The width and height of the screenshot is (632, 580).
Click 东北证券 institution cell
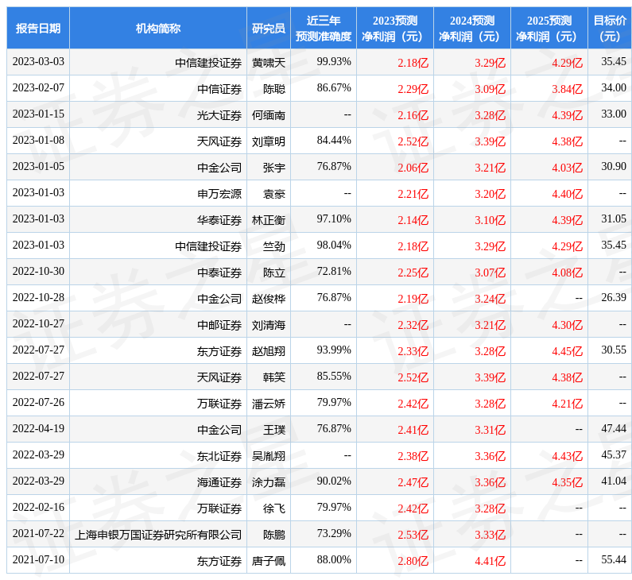pos(219,456)
